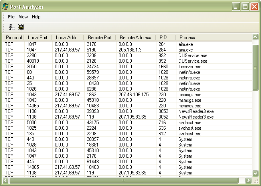261x186 pixels.
Task: Click the horizontal scrollbar thumb
Action: tap(124, 180)
